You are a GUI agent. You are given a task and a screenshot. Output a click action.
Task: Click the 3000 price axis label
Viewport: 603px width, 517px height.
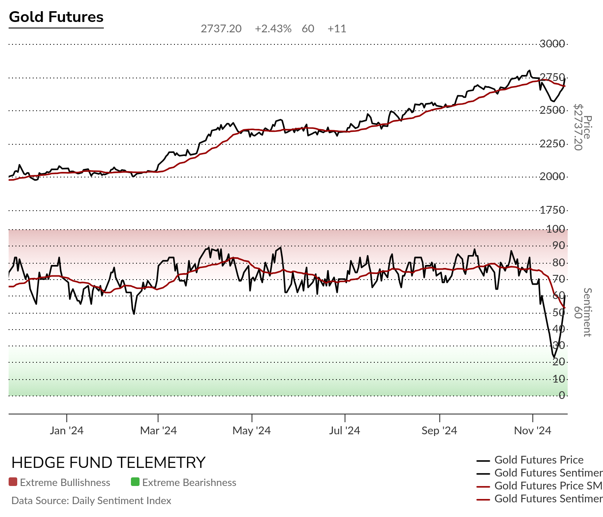(552, 44)
